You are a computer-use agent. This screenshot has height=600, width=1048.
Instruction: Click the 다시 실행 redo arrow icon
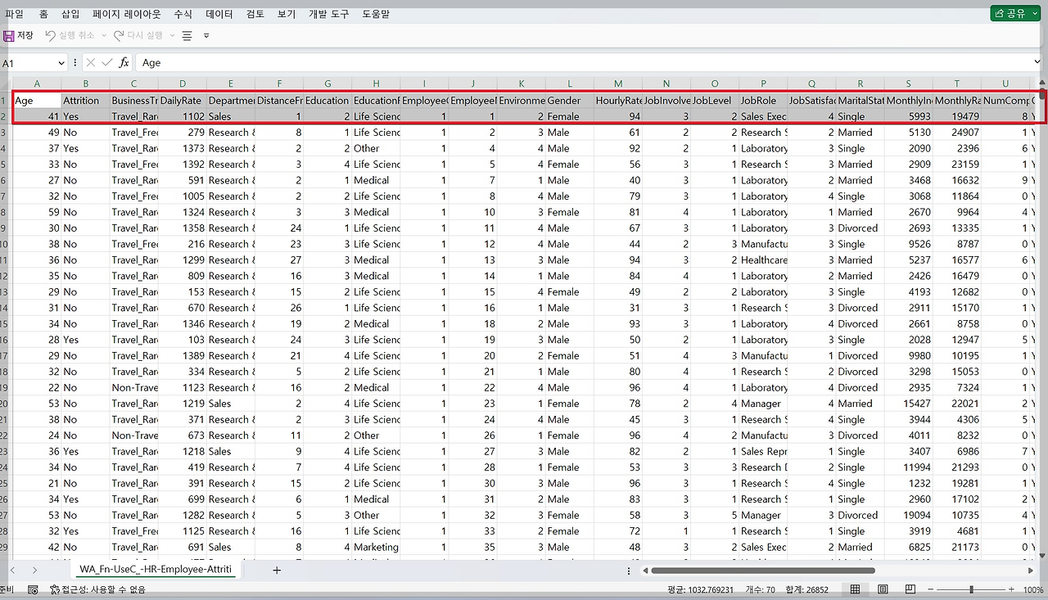119,36
